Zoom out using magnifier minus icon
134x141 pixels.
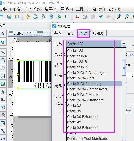[x=127, y=17]
